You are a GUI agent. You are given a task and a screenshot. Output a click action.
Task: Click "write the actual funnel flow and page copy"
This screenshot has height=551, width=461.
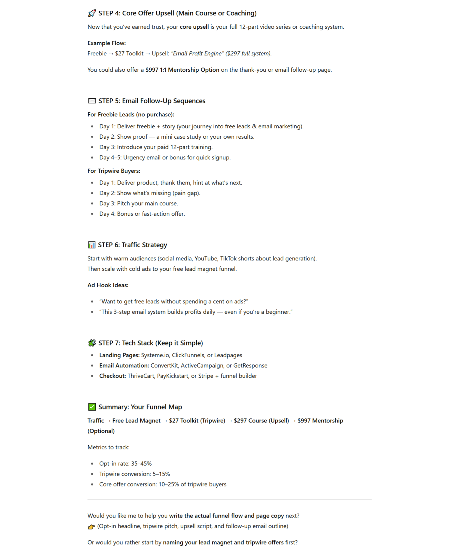tap(226, 516)
